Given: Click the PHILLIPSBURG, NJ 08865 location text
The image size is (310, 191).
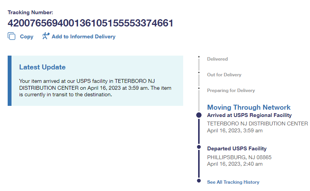Looking at the screenshot, I should pyautogui.click(x=239, y=157).
